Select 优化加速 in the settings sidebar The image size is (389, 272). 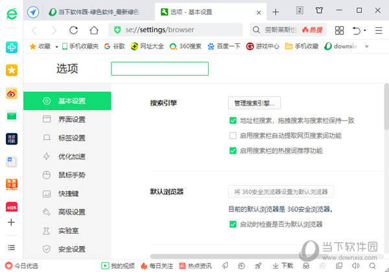(x=67, y=157)
